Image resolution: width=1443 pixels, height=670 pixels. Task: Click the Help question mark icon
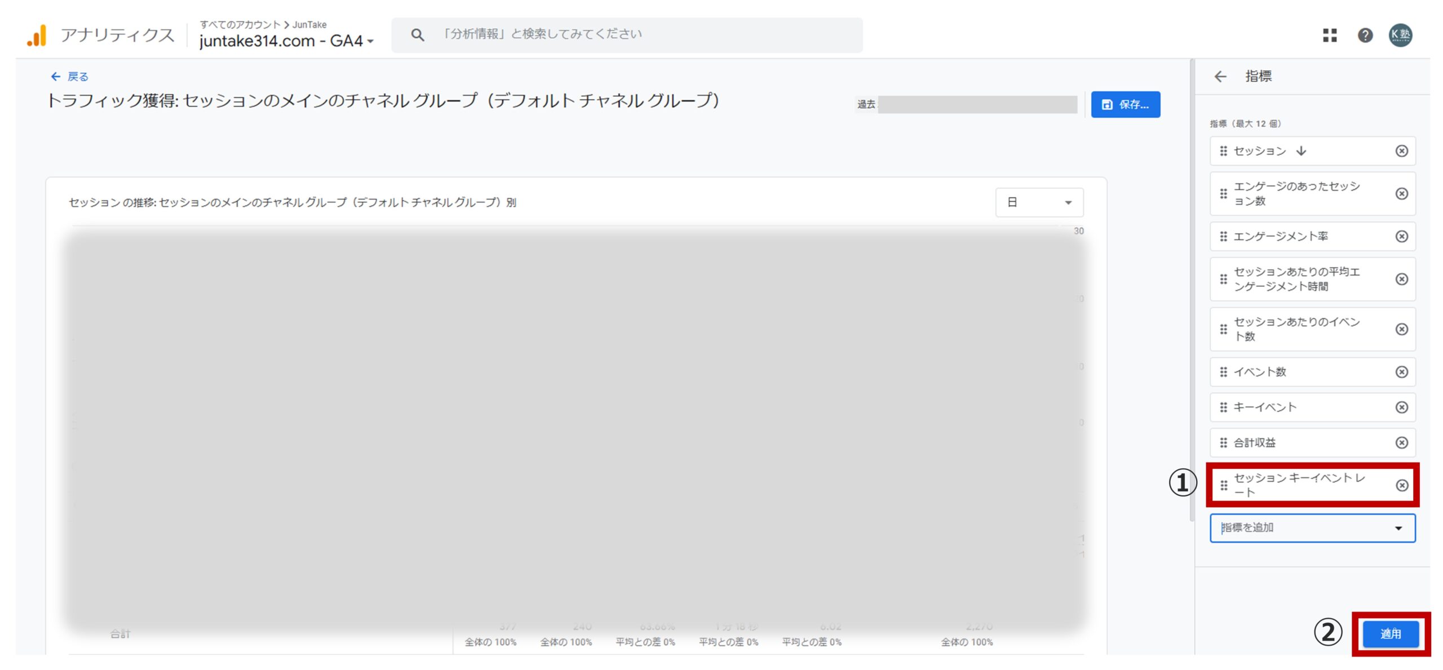(1365, 36)
